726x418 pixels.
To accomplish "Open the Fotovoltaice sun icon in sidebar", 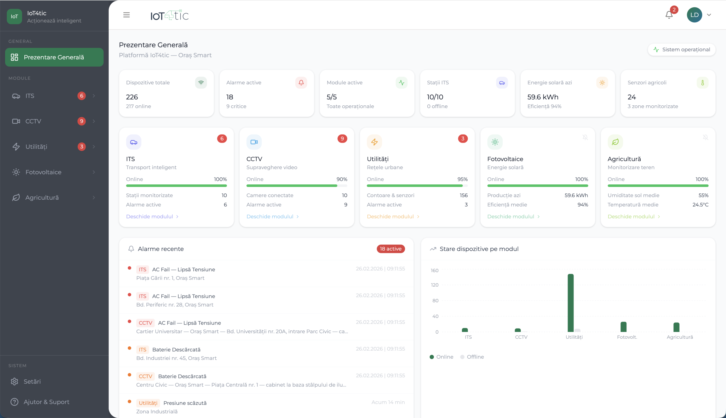I will [x=16, y=172].
